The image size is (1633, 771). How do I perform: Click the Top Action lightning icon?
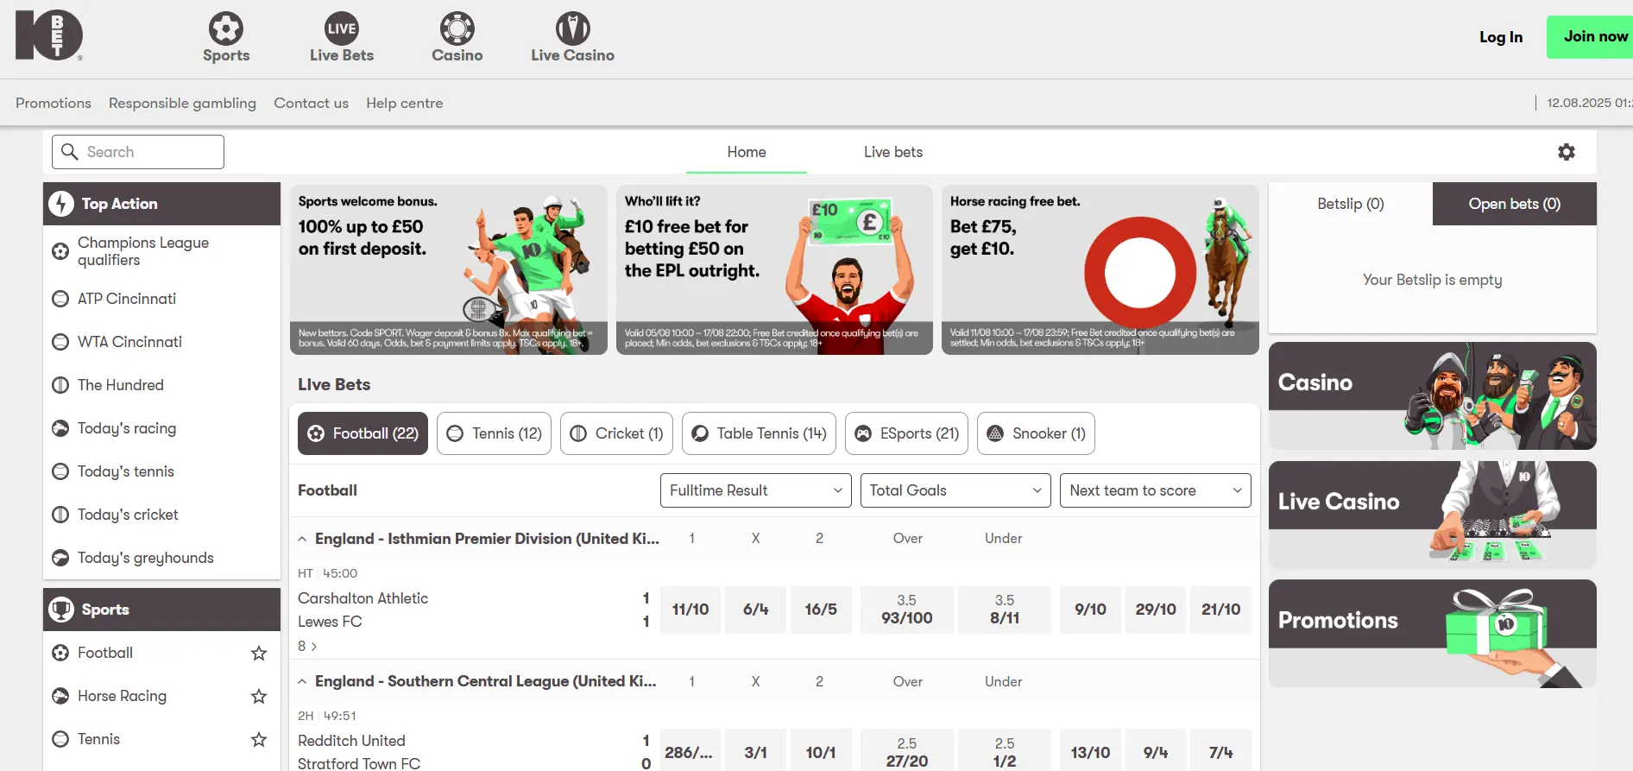click(x=61, y=204)
